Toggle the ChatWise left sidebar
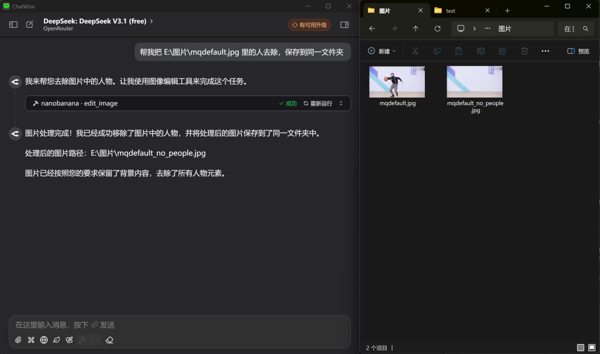Viewport: 600px width, 354px height. tap(13, 24)
